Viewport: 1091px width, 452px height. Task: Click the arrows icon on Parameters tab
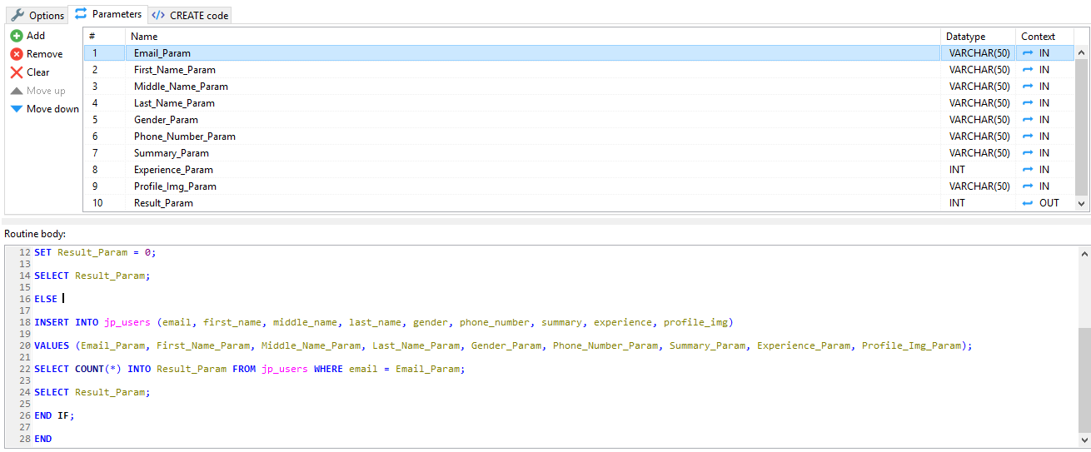(81, 14)
